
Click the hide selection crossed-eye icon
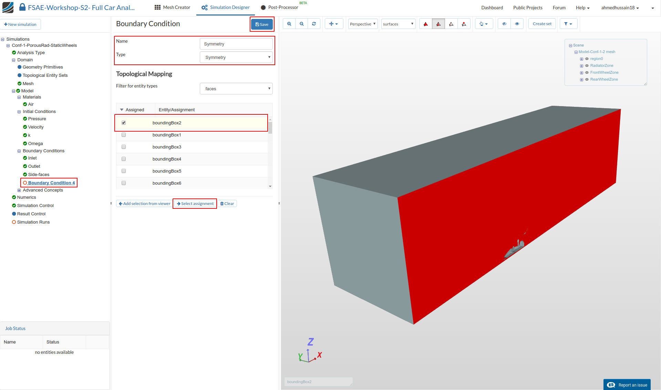504,24
